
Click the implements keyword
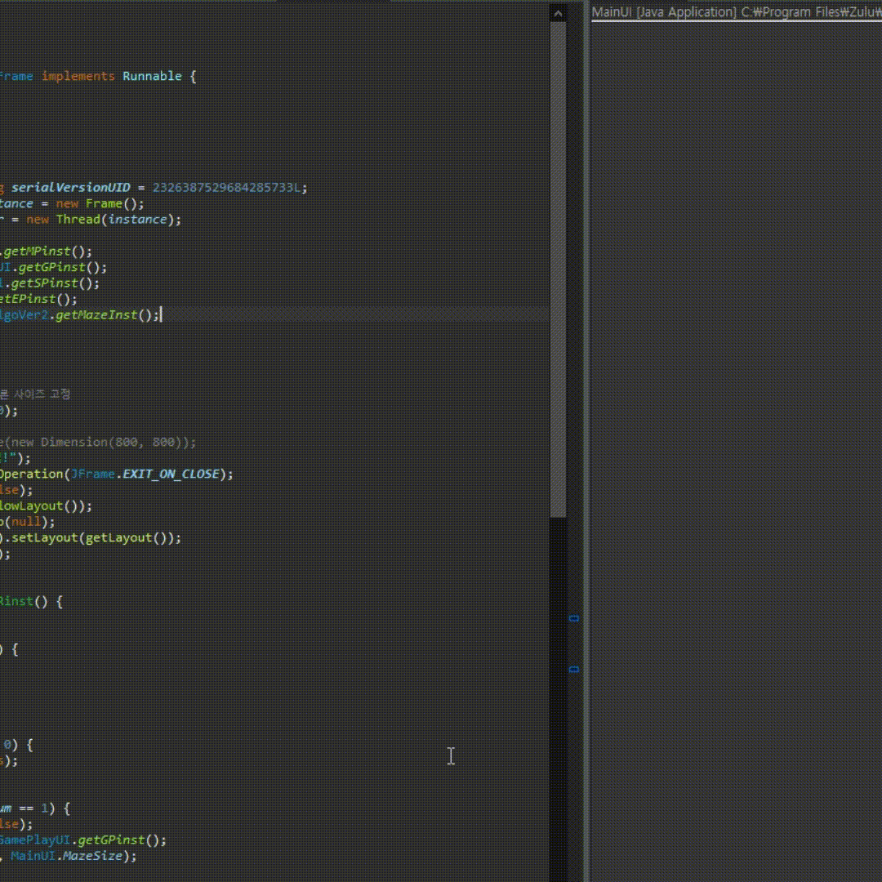pyautogui.click(x=78, y=76)
